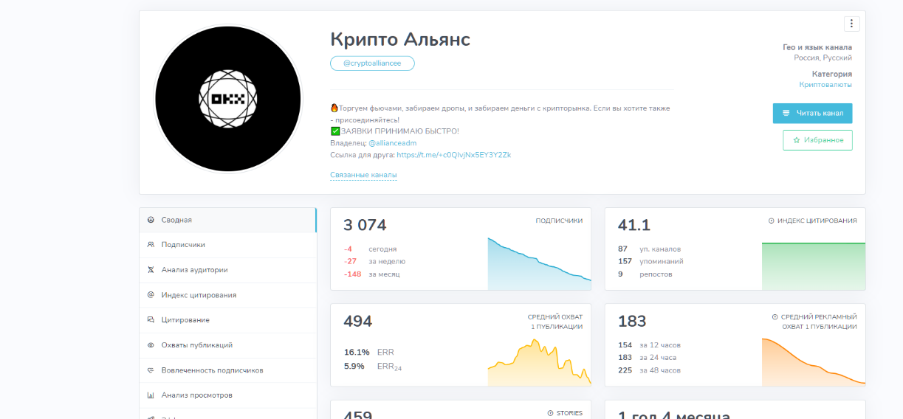Screen dimensions: 903x419
Task: Add channel to Избранное
Action: click(817, 140)
